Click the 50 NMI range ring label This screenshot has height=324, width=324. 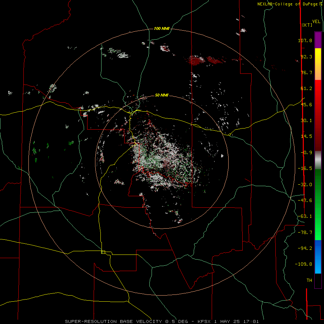(162, 95)
